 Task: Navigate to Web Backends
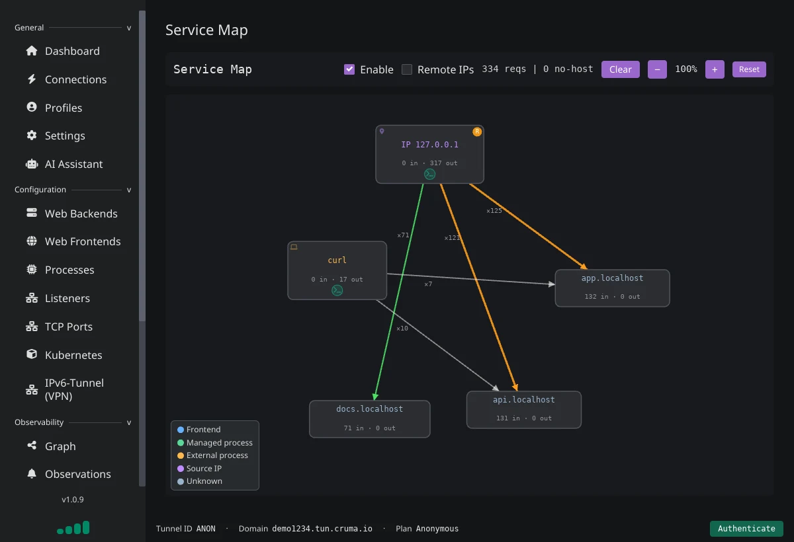(x=81, y=213)
